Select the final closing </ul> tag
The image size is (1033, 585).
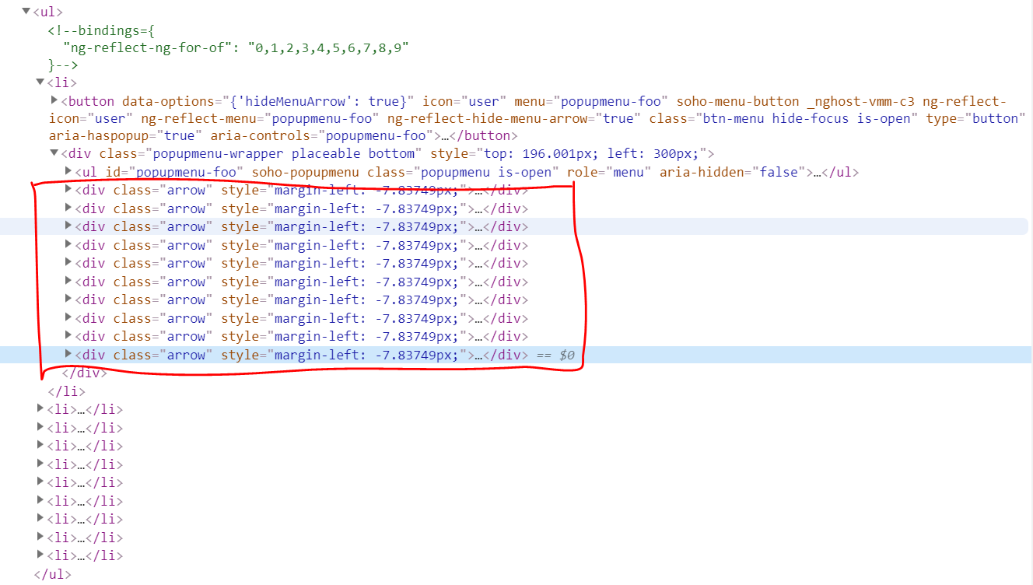point(52,574)
